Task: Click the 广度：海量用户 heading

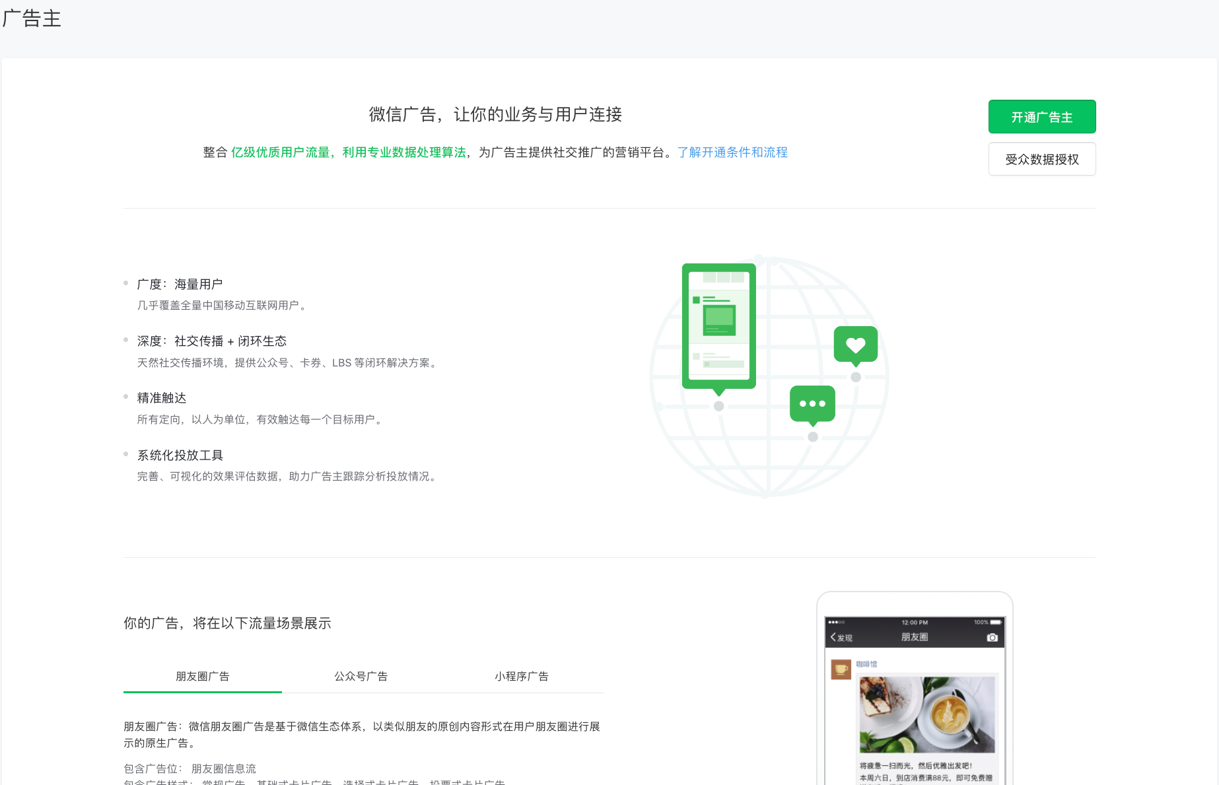Action: pyautogui.click(x=180, y=285)
